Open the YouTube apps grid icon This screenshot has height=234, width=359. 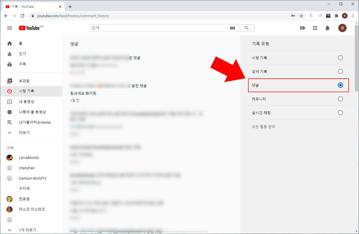[x=315, y=28]
